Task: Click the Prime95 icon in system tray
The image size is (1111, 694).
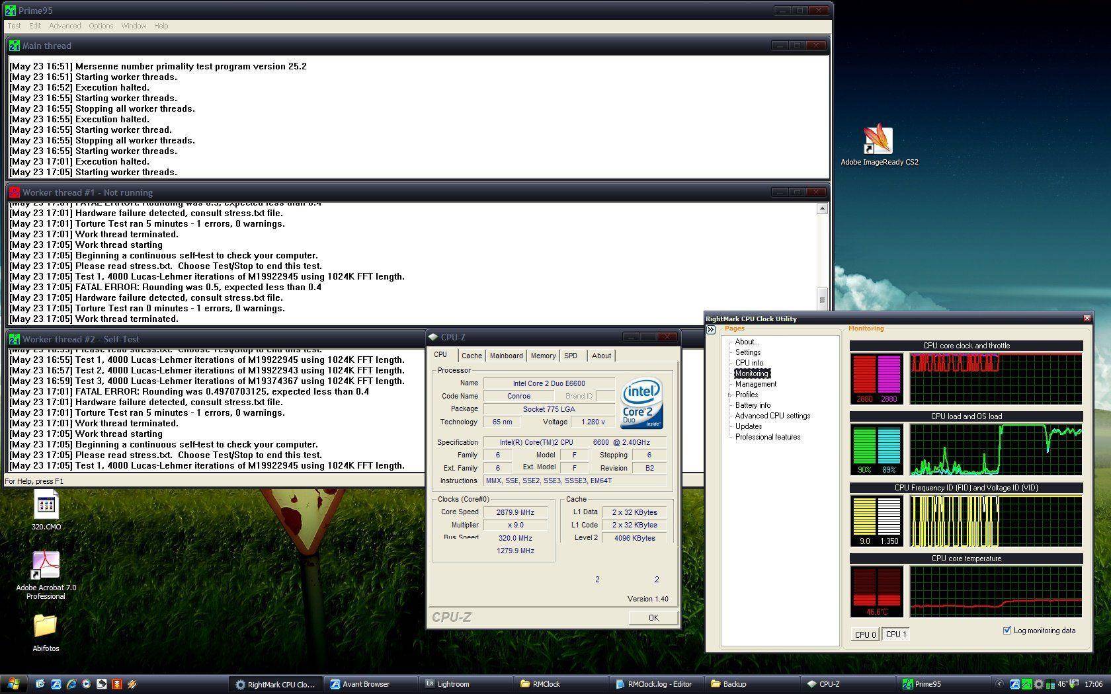Action: (1026, 684)
